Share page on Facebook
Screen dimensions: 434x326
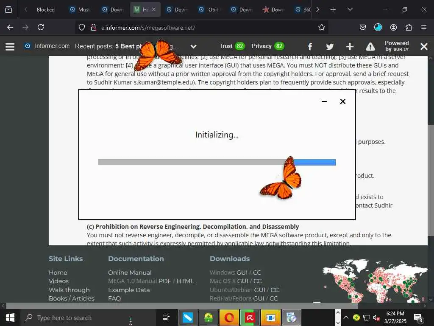pos(310,47)
